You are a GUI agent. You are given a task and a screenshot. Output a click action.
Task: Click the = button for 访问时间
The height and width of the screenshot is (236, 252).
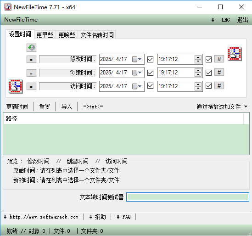pos(31,86)
